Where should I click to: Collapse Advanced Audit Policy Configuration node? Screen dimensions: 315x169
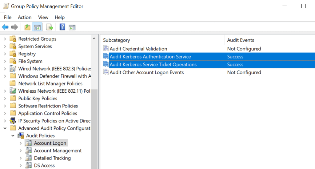coord(5,128)
